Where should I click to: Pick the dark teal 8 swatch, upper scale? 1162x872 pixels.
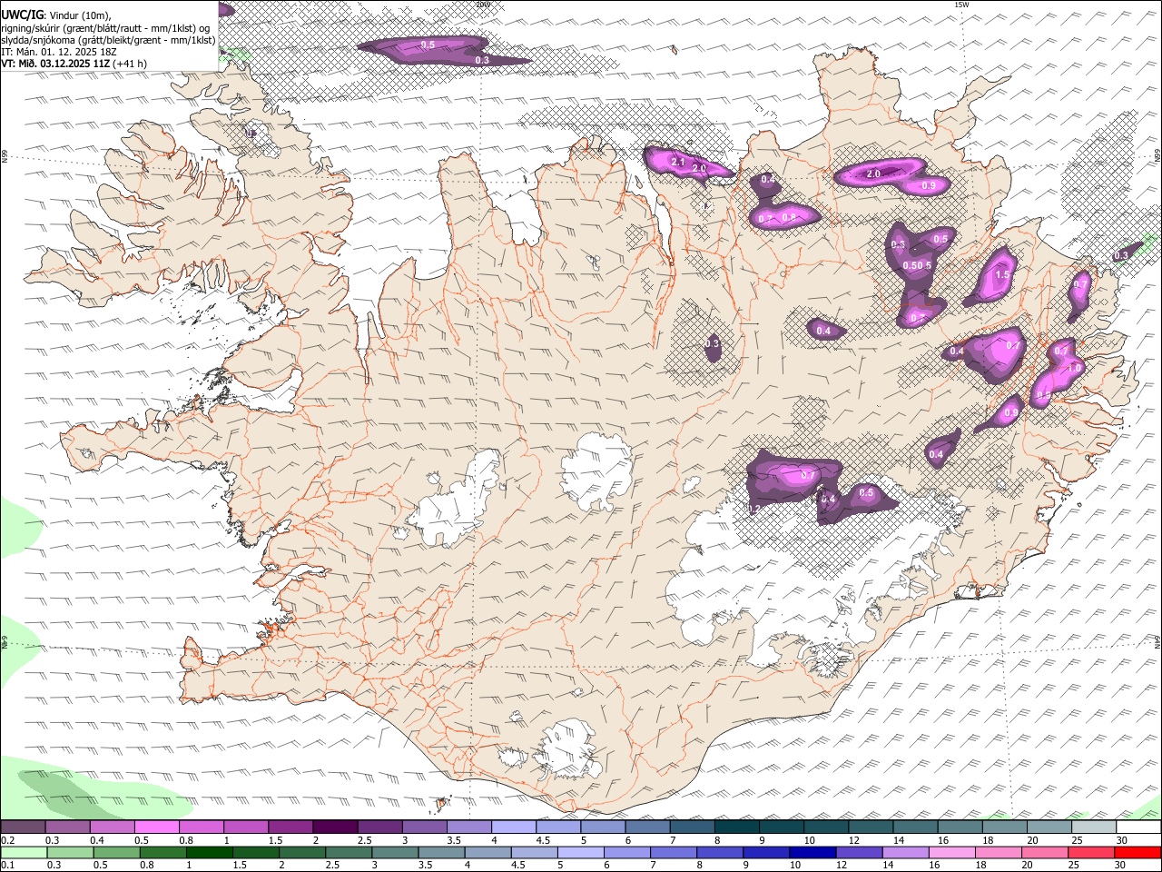736,827
